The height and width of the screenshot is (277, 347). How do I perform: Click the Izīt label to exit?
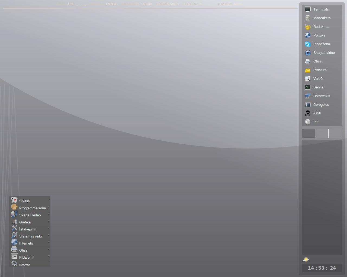pos(316,122)
